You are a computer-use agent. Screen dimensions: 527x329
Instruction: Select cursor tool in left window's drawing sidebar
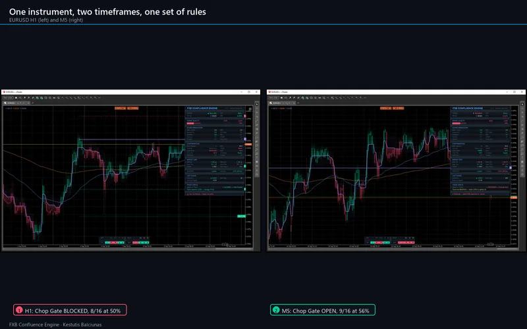[x=257, y=104]
